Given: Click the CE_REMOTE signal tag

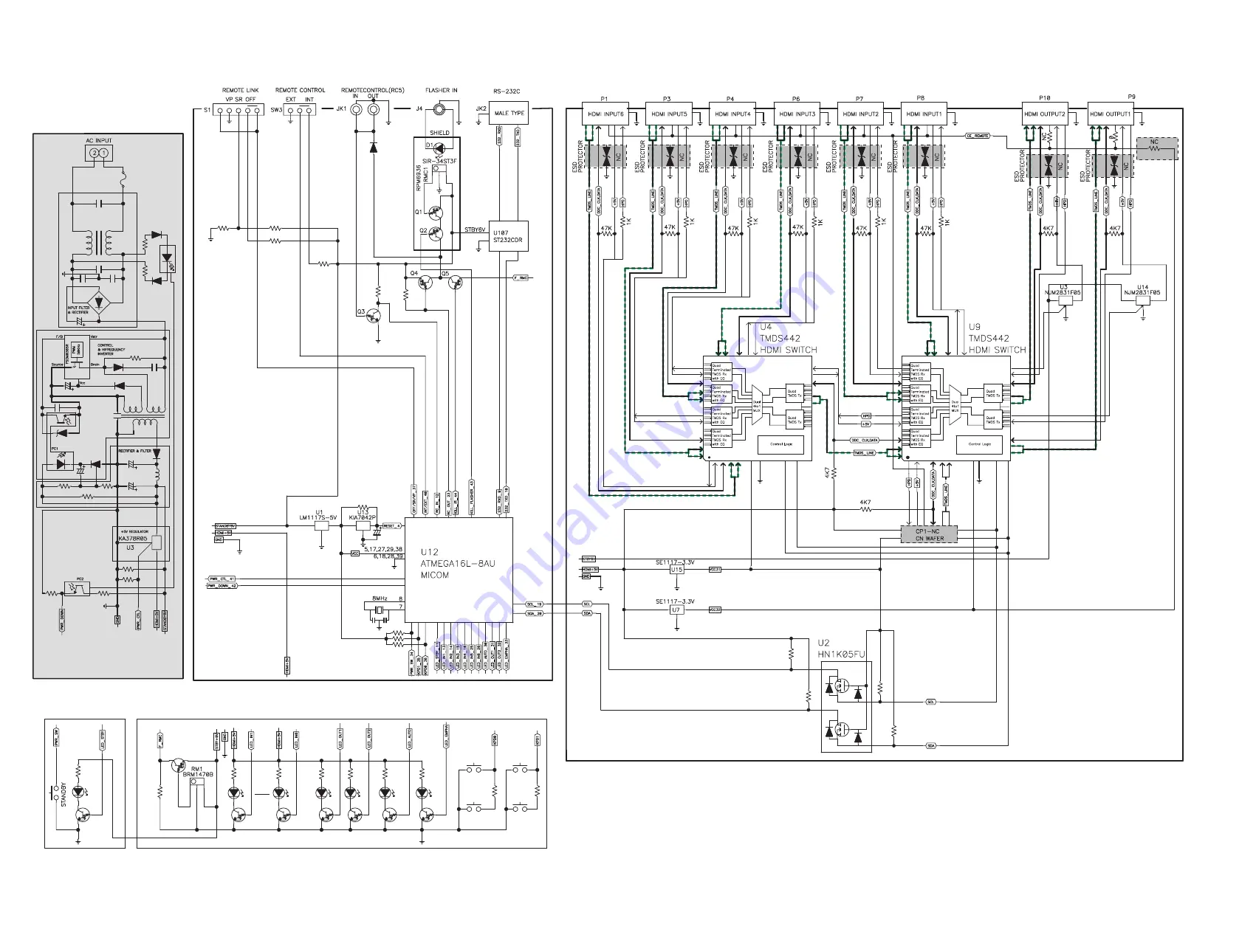Looking at the screenshot, I should 978,136.
